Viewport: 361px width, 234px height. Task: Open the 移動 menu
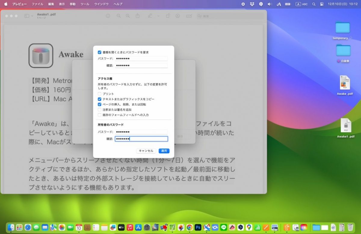[x=73, y=4]
